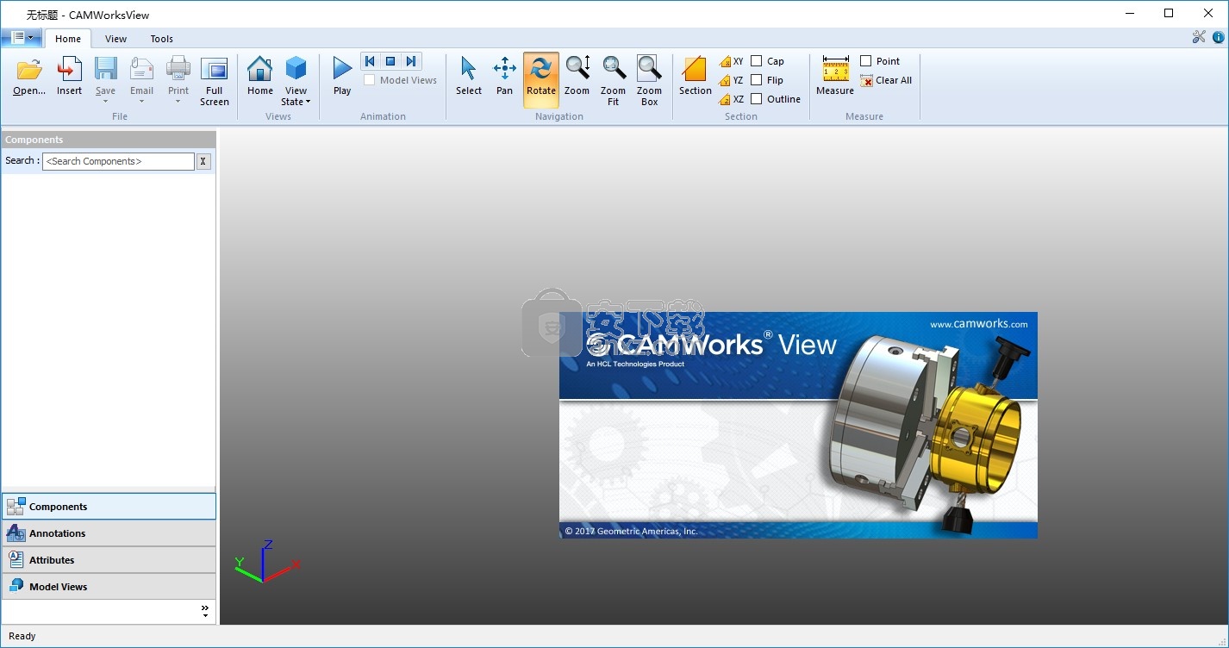The width and height of the screenshot is (1229, 648).
Task: Play the animation
Action: click(342, 76)
